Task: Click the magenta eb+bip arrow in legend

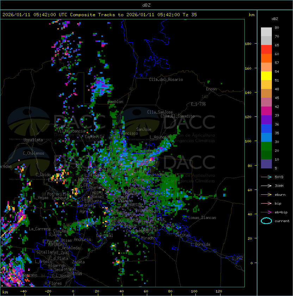Action: click(x=266, y=212)
